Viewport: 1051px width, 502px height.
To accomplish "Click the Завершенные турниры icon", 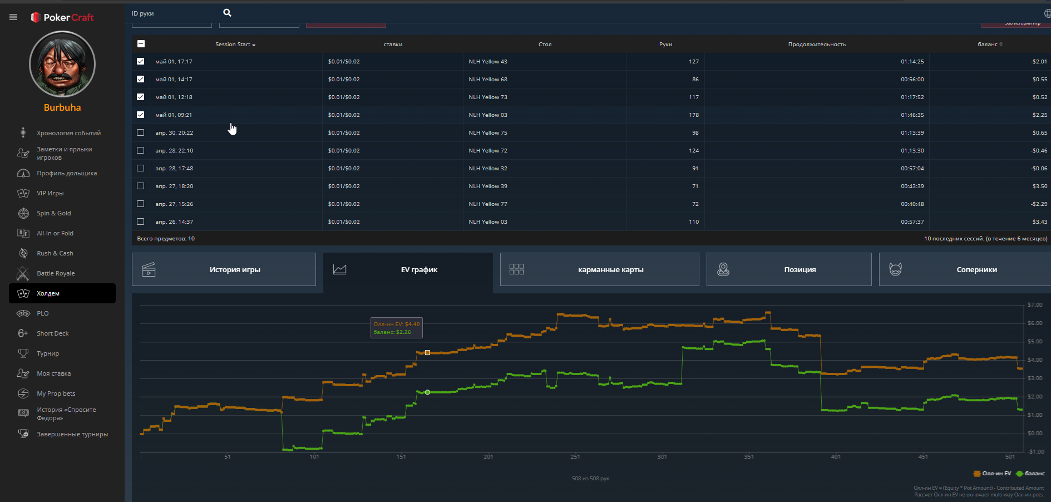I will coord(23,434).
